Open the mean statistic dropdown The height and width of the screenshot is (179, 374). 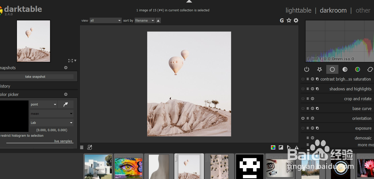52,114
